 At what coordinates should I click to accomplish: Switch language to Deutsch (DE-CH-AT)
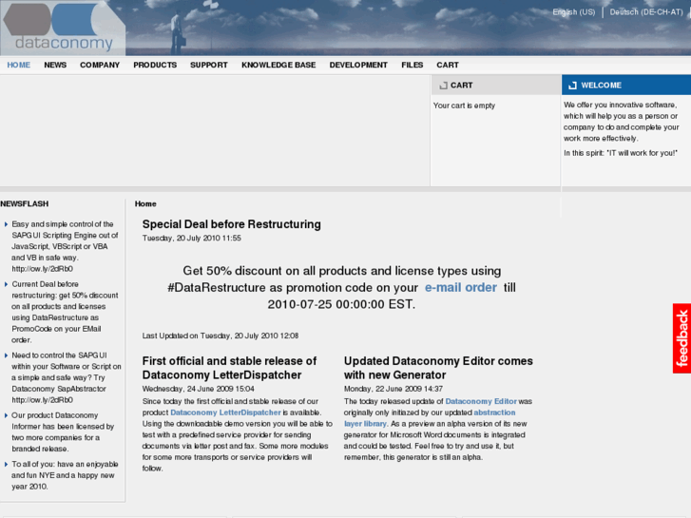click(x=646, y=12)
